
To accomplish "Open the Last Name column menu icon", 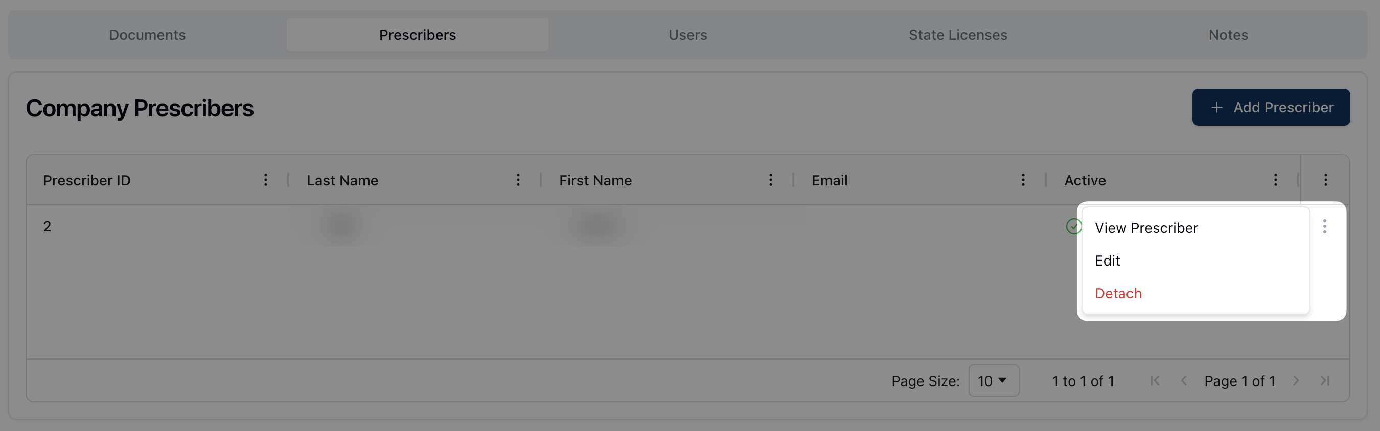I will click(518, 180).
